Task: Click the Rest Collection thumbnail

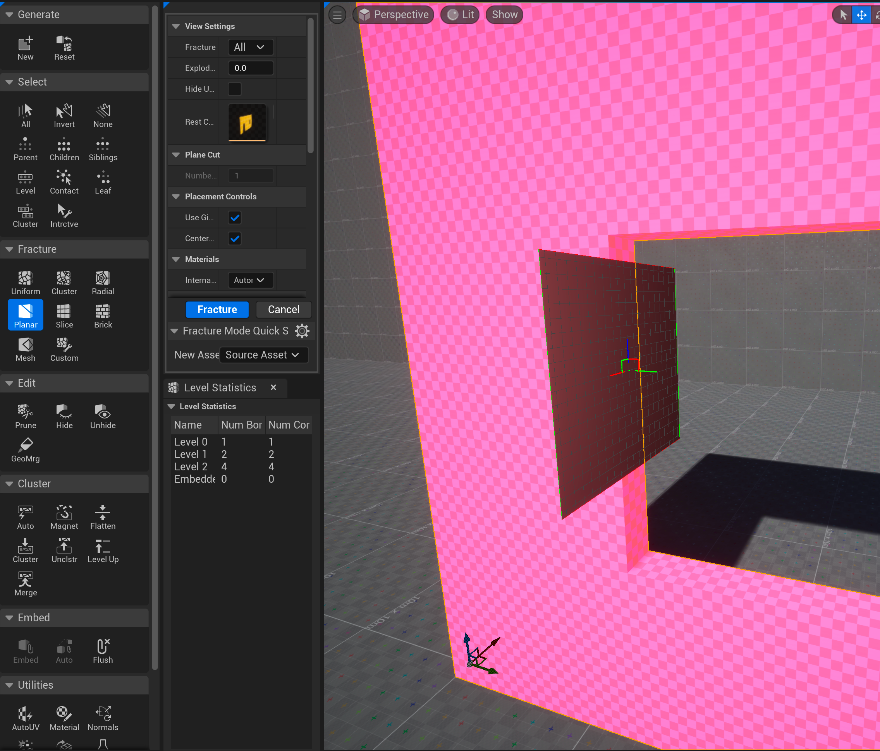Action: point(247,122)
